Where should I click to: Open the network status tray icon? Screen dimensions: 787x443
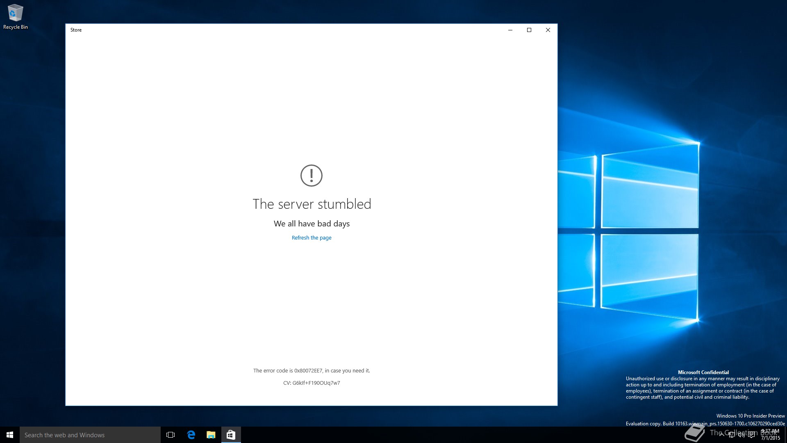(732, 435)
